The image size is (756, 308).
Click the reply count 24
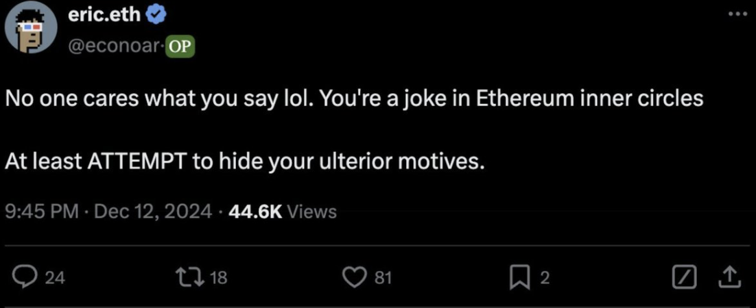(x=54, y=277)
